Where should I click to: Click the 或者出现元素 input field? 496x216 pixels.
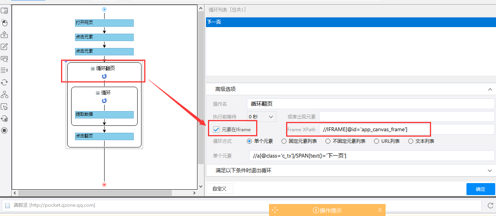pos(407,117)
